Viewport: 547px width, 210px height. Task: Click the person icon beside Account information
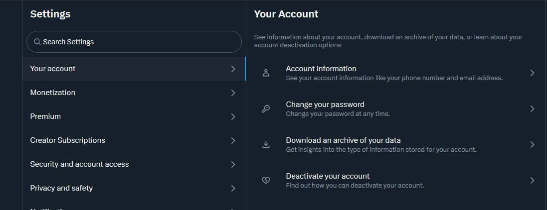click(266, 73)
